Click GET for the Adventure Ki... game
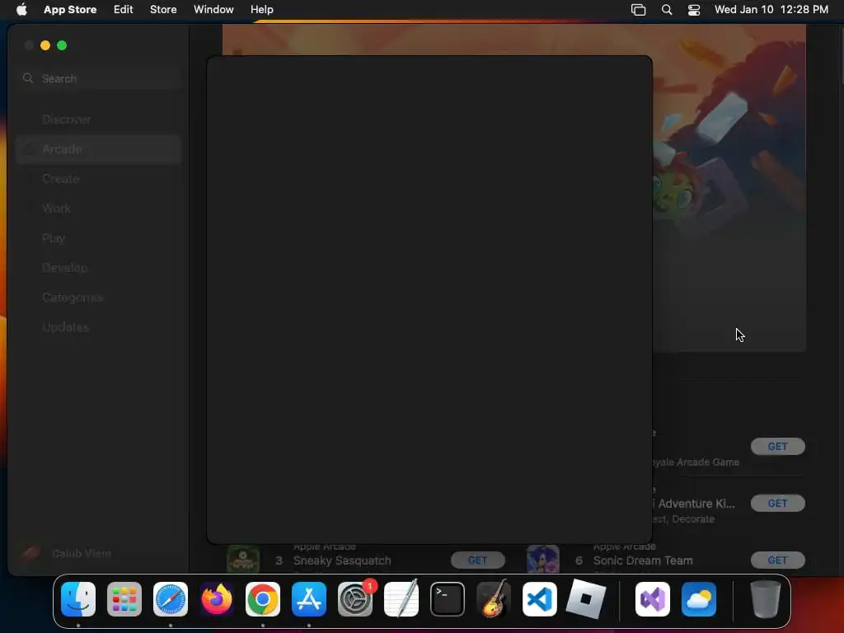This screenshot has height=633, width=844. coord(778,504)
